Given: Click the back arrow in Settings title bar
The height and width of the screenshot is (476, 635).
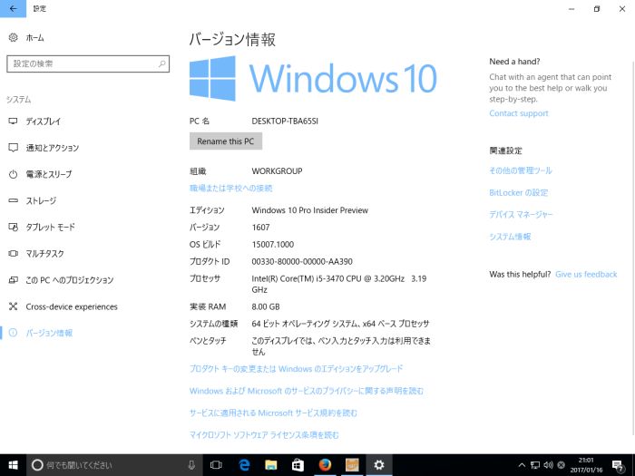Looking at the screenshot, I should pyautogui.click(x=13, y=8).
